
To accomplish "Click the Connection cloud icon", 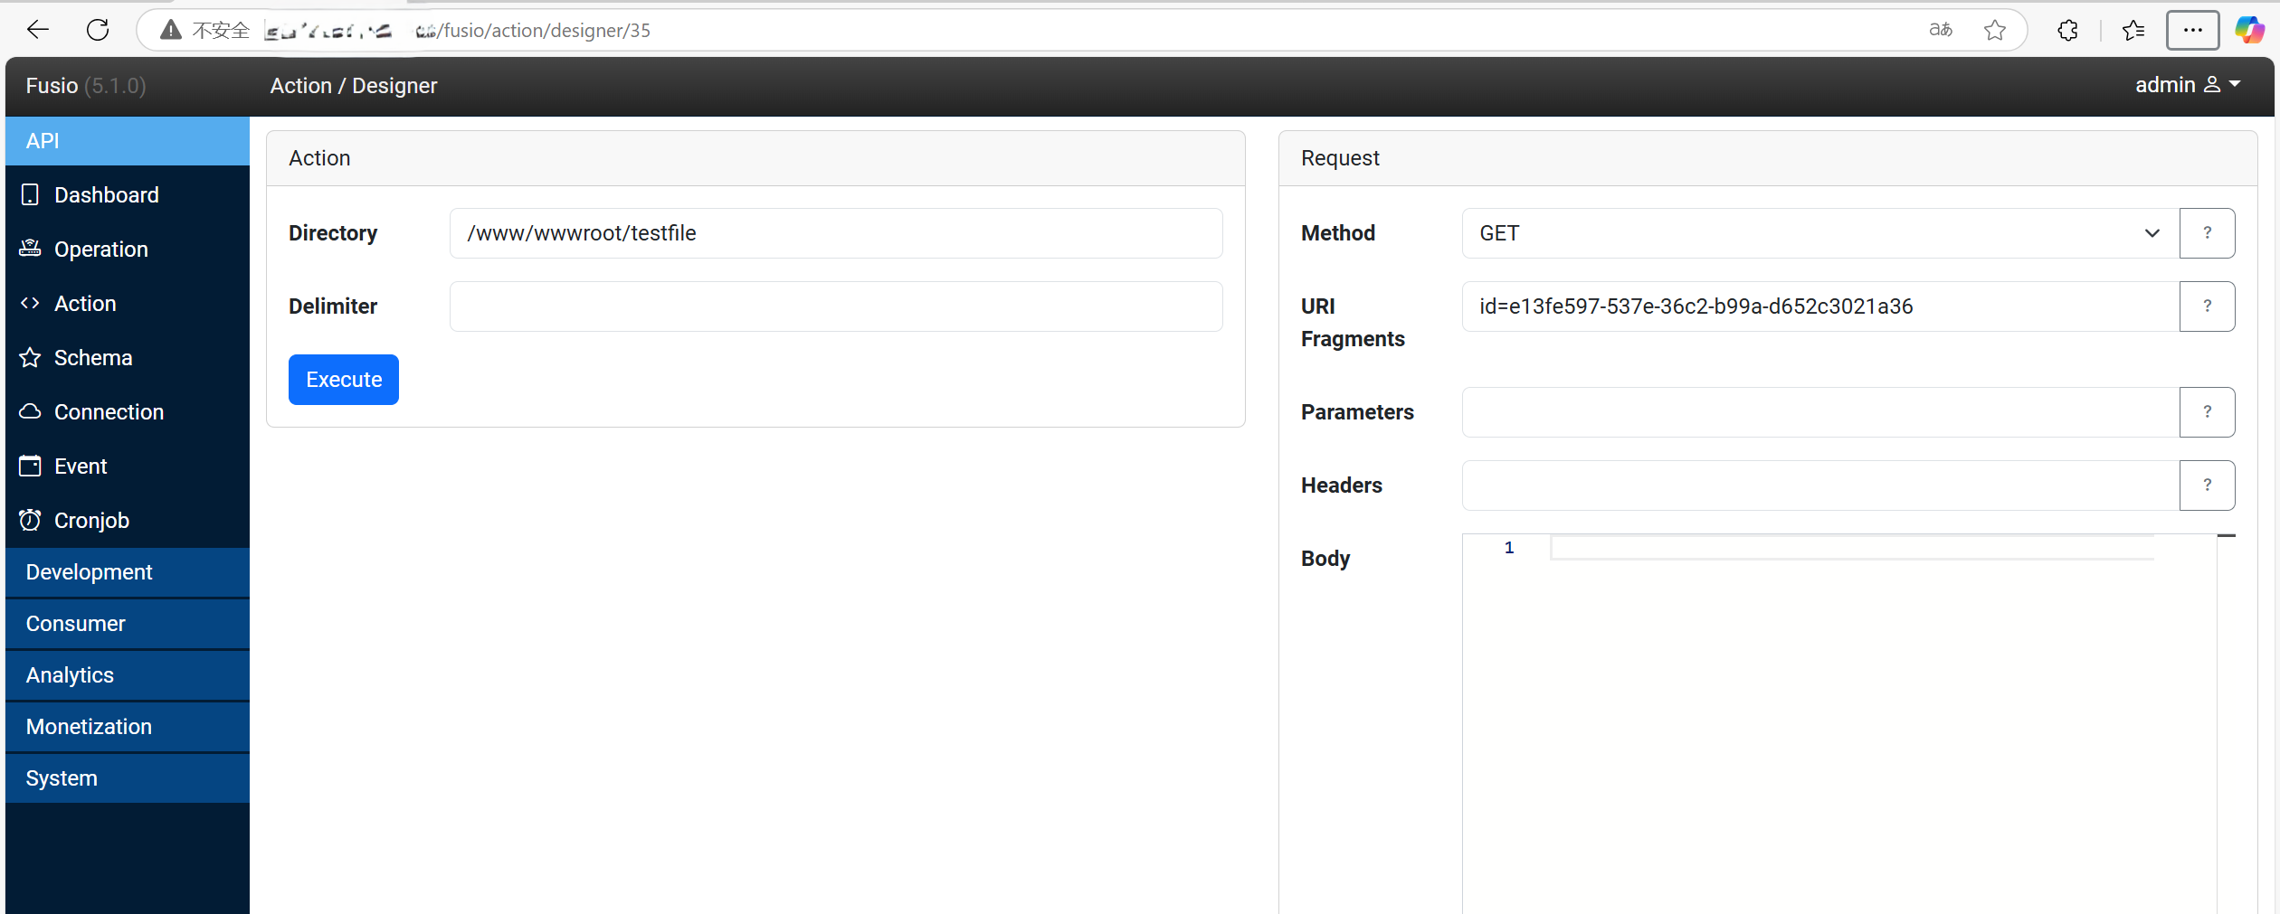I will (x=30, y=411).
